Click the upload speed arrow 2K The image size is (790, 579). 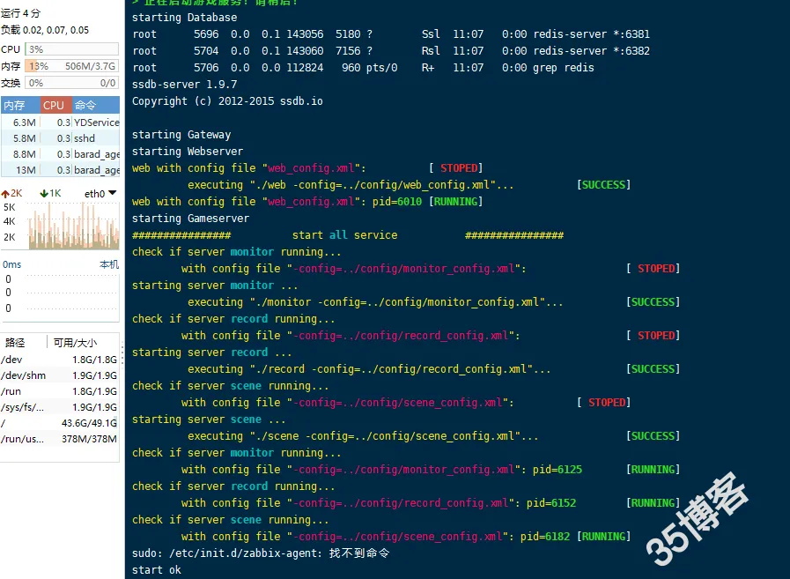[x=11, y=193]
